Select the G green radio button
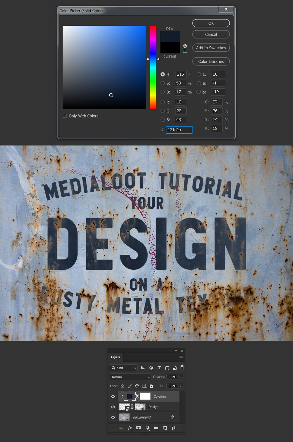The width and height of the screenshot is (293, 442). tap(162, 111)
